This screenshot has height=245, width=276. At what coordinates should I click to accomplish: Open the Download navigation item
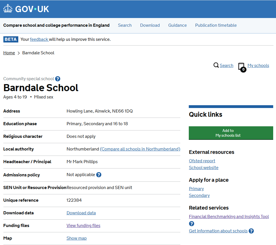[x=150, y=25]
